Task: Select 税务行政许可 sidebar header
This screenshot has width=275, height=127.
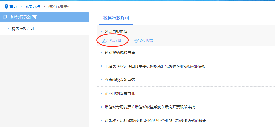Action: pos(44,17)
